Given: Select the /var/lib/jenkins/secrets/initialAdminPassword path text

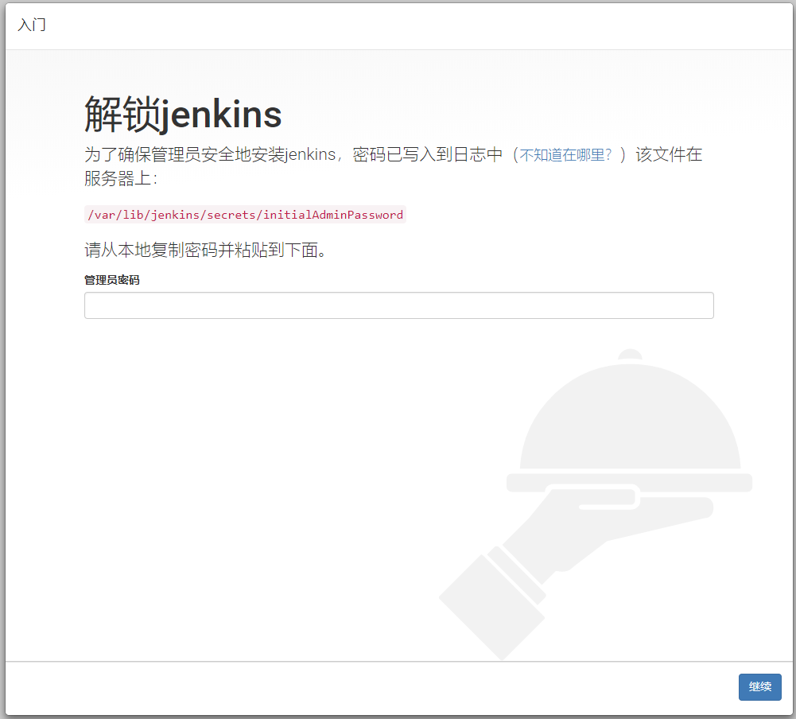Looking at the screenshot, I should [x=245, y=215].
